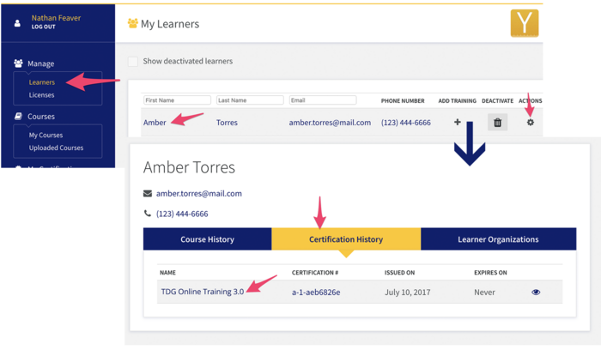The image size is (601, 356).
Task: Click certification number a-1-aeb6826e
Action: pyautogui.click(x=316, y=293)
